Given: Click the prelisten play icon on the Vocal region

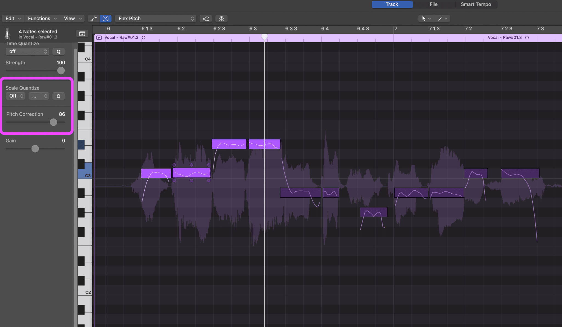Looking at the screenshot, I should coord(99,38).
